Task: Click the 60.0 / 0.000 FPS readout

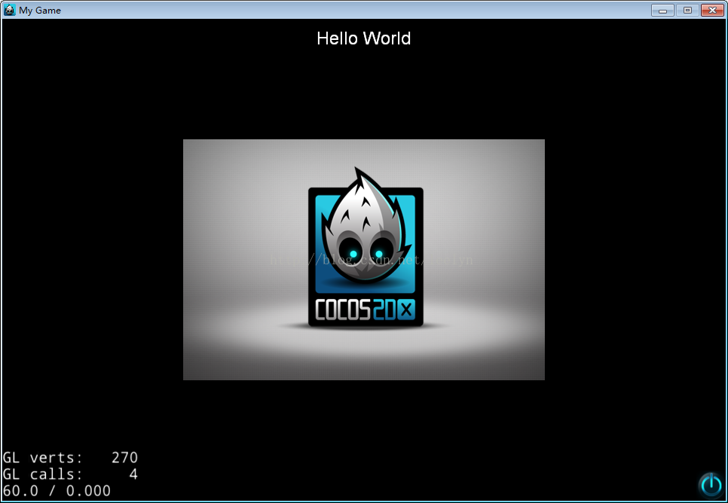Action: pyautogui.click(x=57, y=490)
